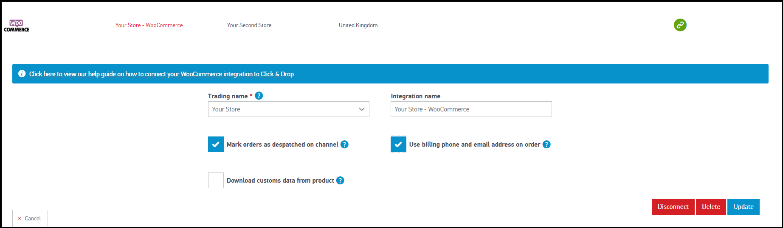Enable Download customs data from product
The width and height of the screenshot is (783, 228).
point(216,181)
